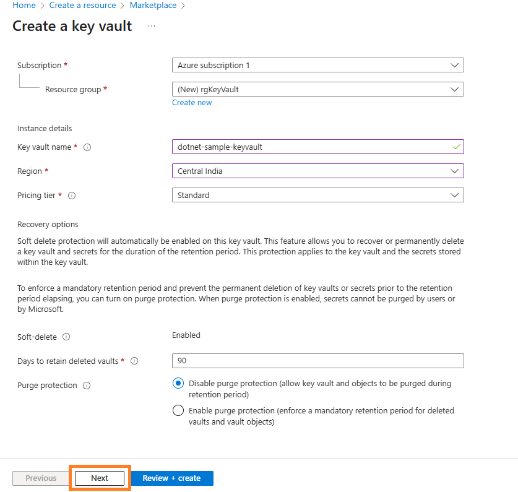Open the ellipsis menu beside page title
Image resolution: width=518 pixels, height=492 pixels.
(x=152, y=27)
